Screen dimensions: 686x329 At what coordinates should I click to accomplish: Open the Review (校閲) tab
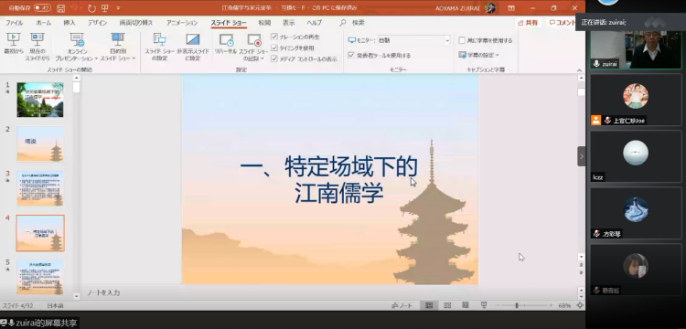[264, 23]
